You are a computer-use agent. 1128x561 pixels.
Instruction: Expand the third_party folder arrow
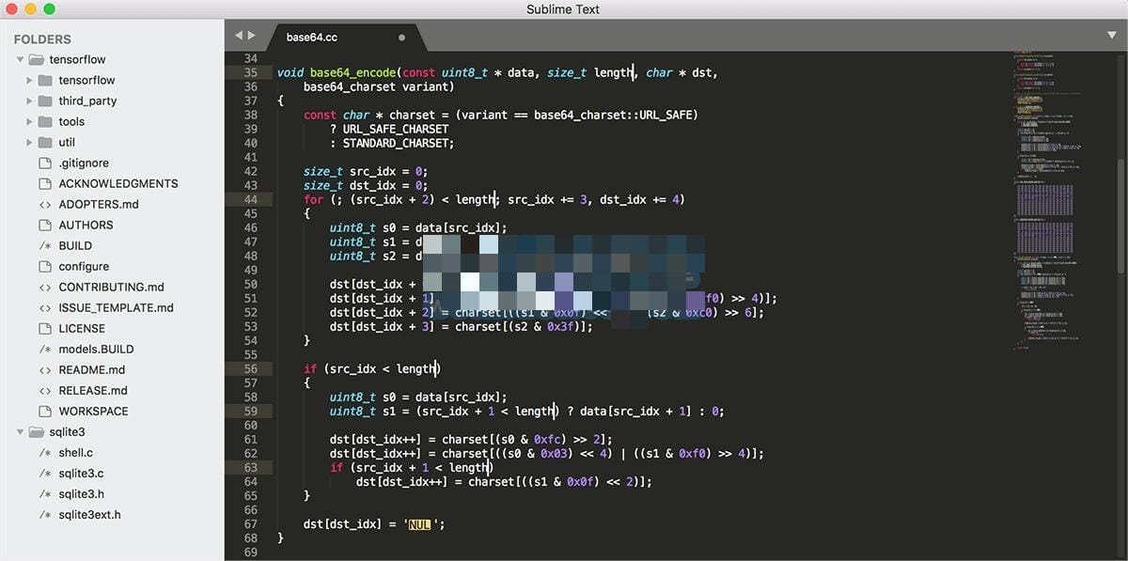30,101
